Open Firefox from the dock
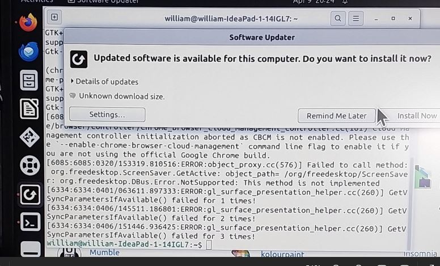 pyautogui.click(x=28, y=23)
